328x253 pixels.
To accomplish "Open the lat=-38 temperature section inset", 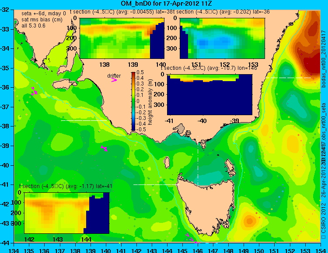I will pyautogui.click(x=122, y=38).
